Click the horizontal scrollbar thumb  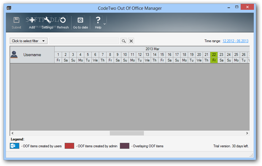point(127,133)
